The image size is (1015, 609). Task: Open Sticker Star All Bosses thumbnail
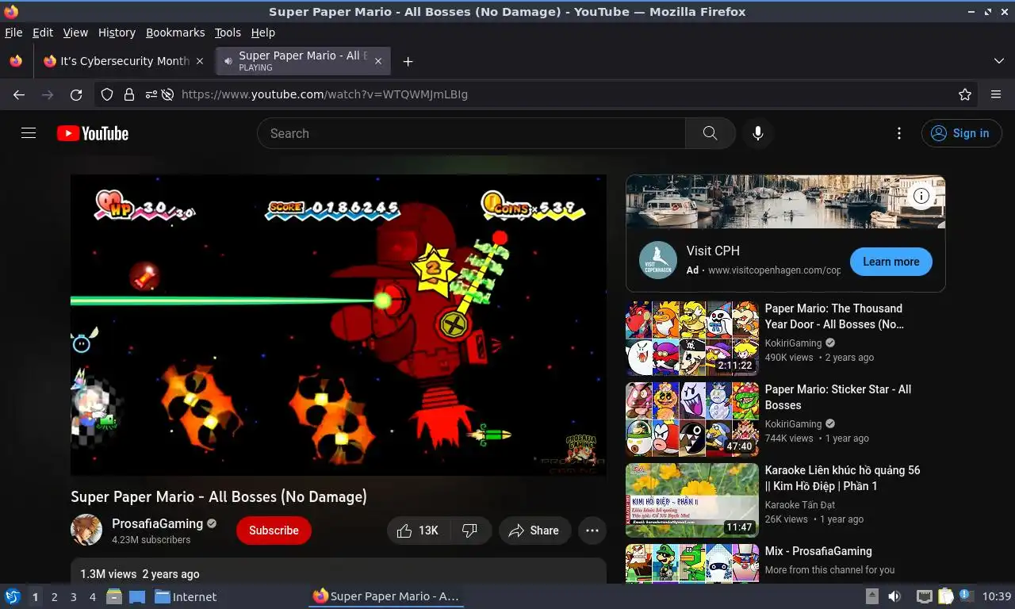pyautogui.click(x=692, y=419)
